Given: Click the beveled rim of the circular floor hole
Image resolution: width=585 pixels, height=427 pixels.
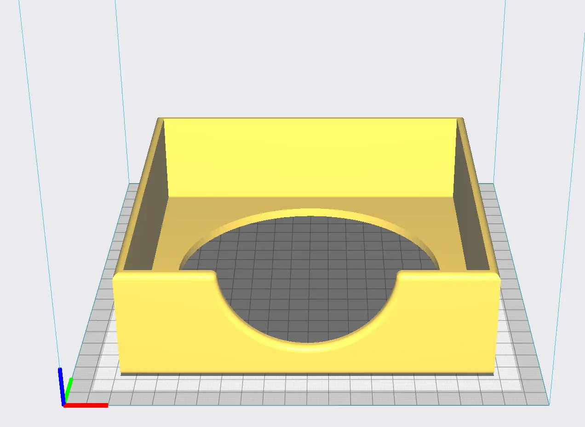Looking at the screenshot, I should pos(309,212).
